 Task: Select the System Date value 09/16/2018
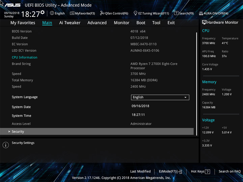tap(140, 106)
